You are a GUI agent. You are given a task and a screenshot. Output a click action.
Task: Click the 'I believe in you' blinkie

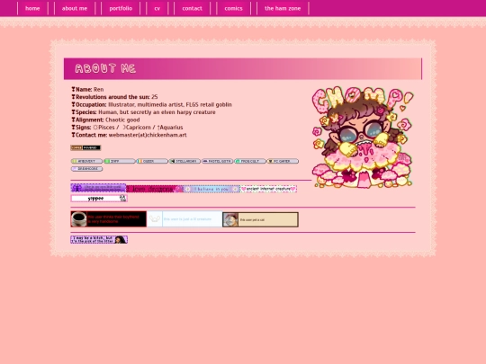(211, 189)
